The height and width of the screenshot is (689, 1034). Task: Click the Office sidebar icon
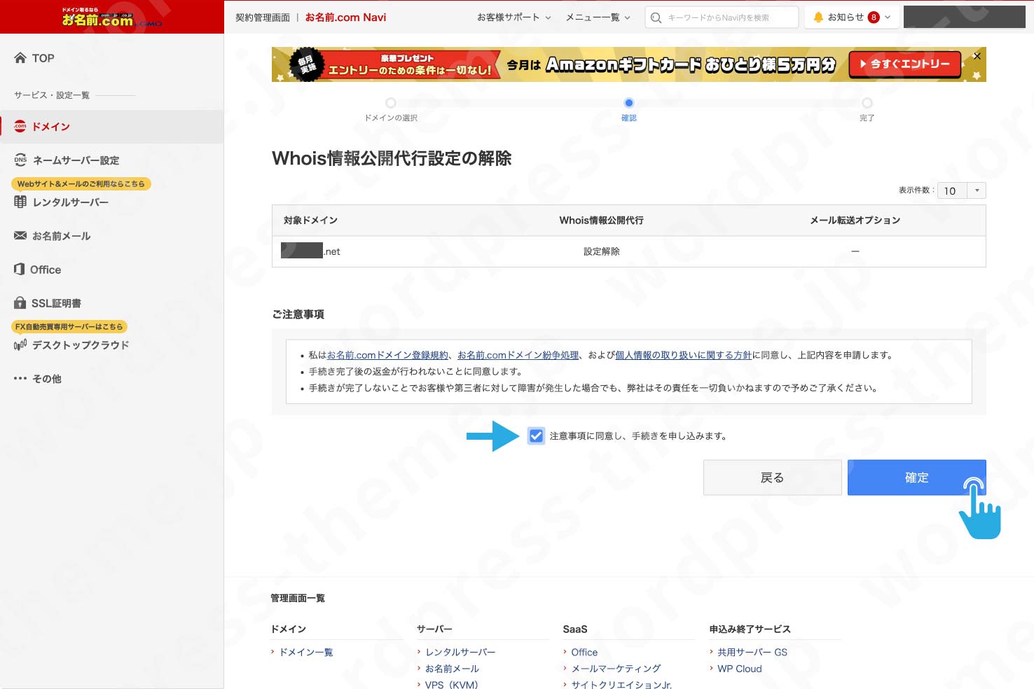tap(20, 269)
